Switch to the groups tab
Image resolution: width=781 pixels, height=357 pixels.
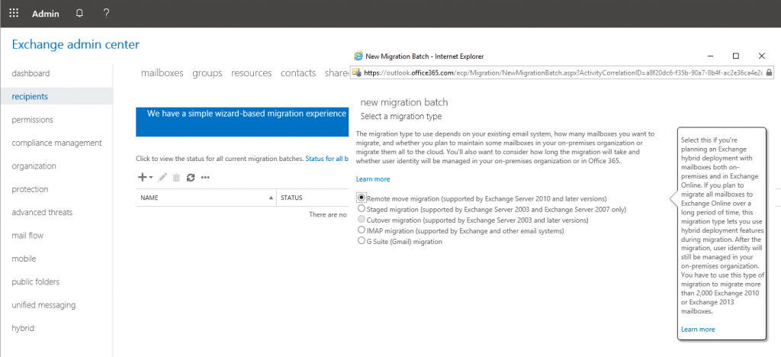pyautogui.click(x=207, y=73)
